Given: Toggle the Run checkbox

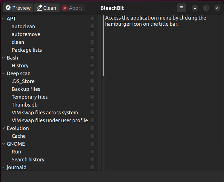Looking at the screenshot, I should pyautogui.click(x=92, y=152).
